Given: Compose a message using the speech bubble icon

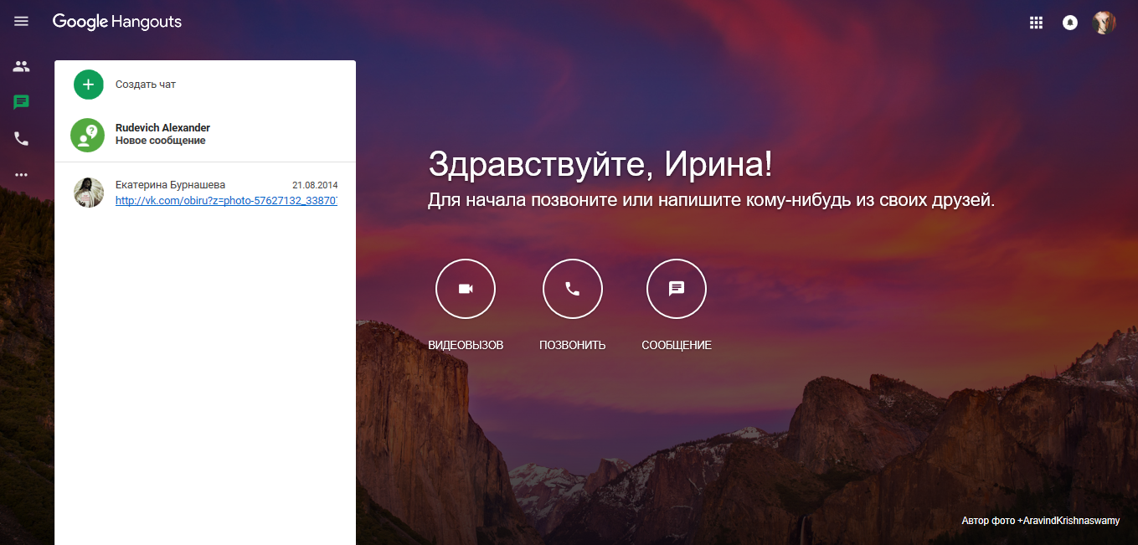Looking at the screenshot, I should (676, 288).
